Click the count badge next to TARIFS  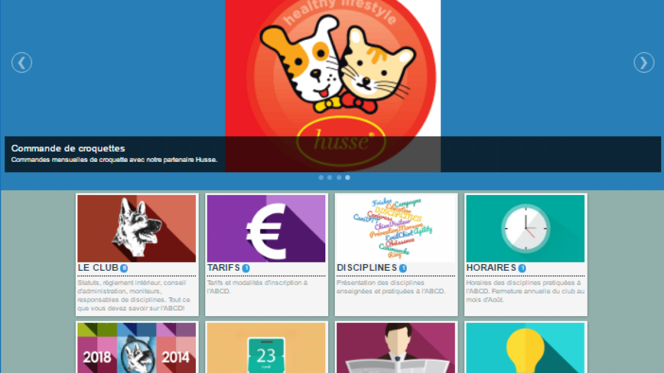pyautogui.click(x=246, y=268)
